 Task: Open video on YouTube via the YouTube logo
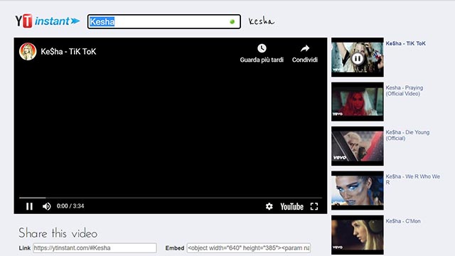291,207
